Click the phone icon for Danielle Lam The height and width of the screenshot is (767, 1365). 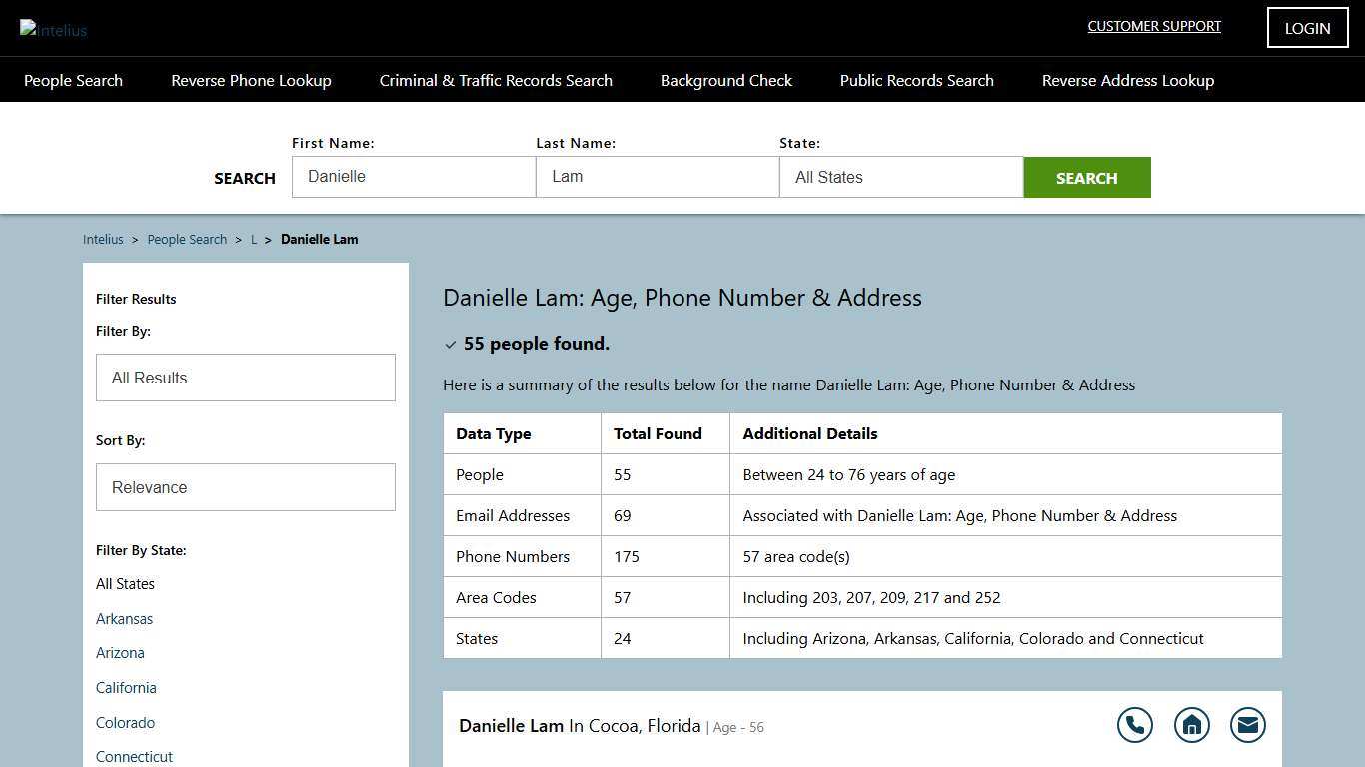point(1135,725)
